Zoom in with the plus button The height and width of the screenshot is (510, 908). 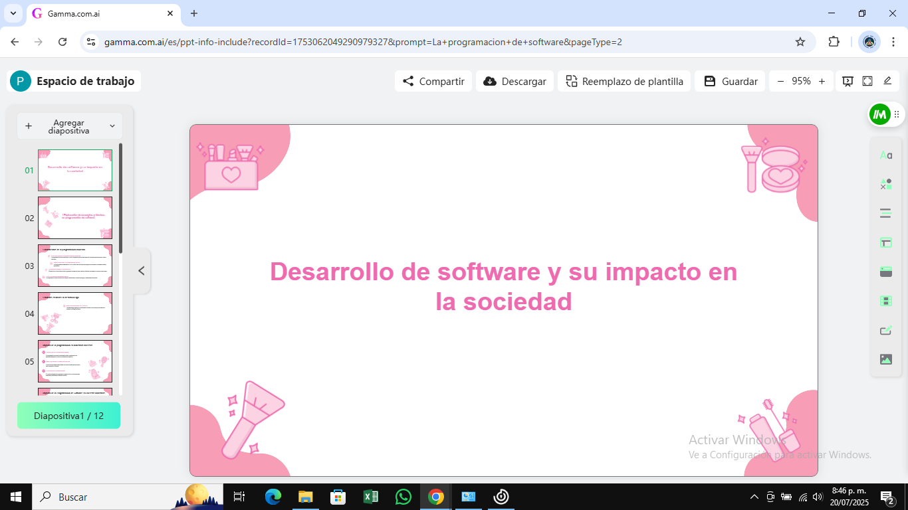pos(822,81)
